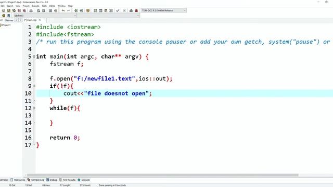Click the Replace magnifier toolbar icon
Viewport: 333px width, 187px height.
[x=44, y=10]
